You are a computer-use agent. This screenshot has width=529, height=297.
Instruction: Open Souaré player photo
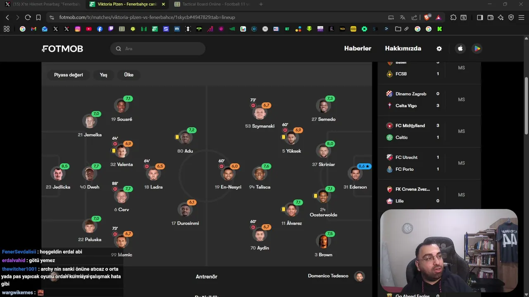122,106
